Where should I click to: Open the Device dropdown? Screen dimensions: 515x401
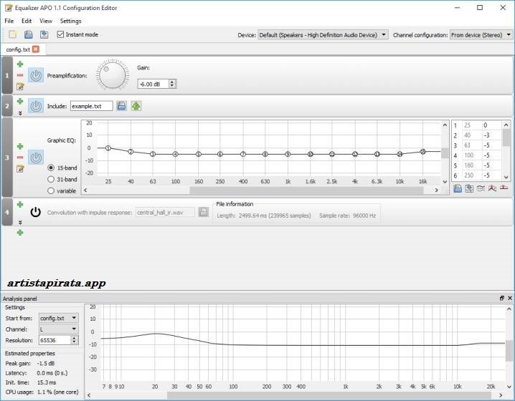pos(323,35)
